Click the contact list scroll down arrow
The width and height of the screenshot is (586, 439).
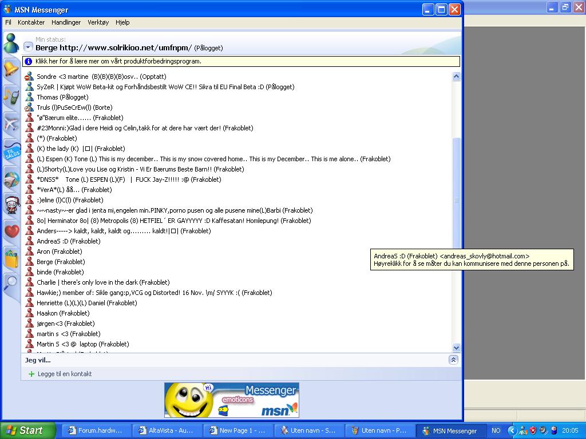coord(456,348)
